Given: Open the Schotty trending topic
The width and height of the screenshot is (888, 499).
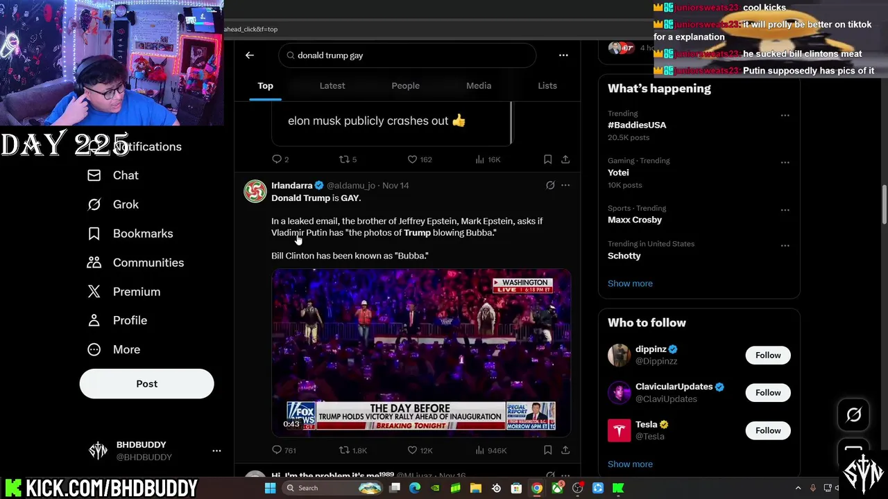Looking at the screenshot, I should point(624,256).
